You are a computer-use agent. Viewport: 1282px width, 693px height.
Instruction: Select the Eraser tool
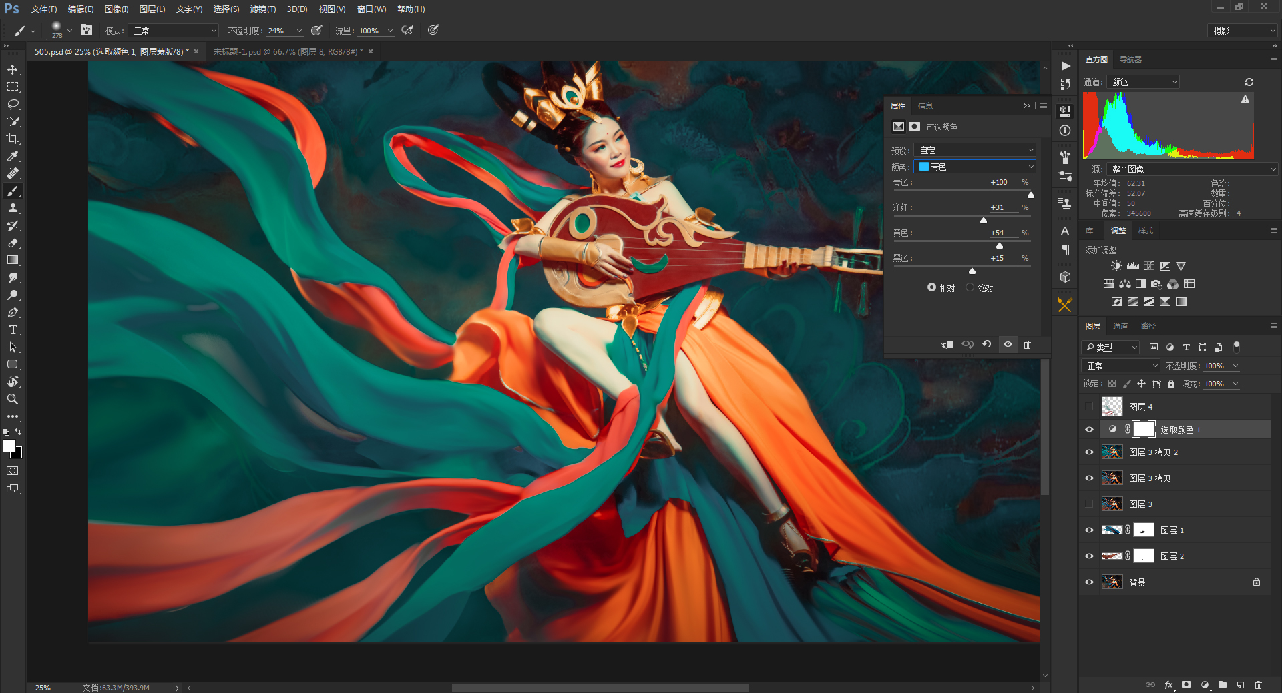[x=13, y=243]
